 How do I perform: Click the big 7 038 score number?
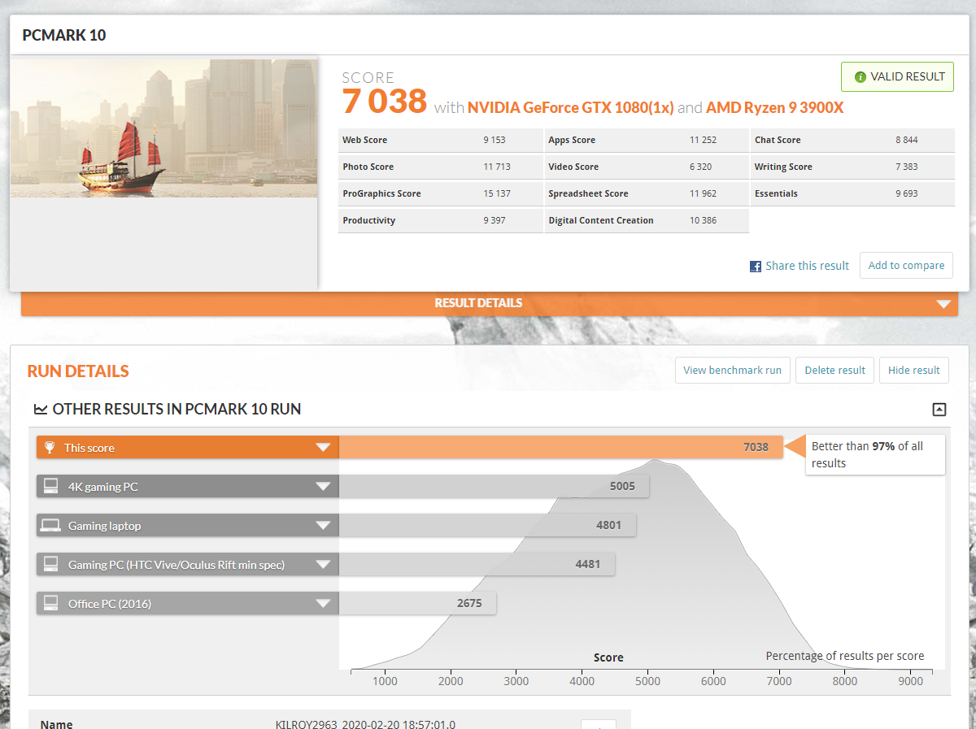385,102
